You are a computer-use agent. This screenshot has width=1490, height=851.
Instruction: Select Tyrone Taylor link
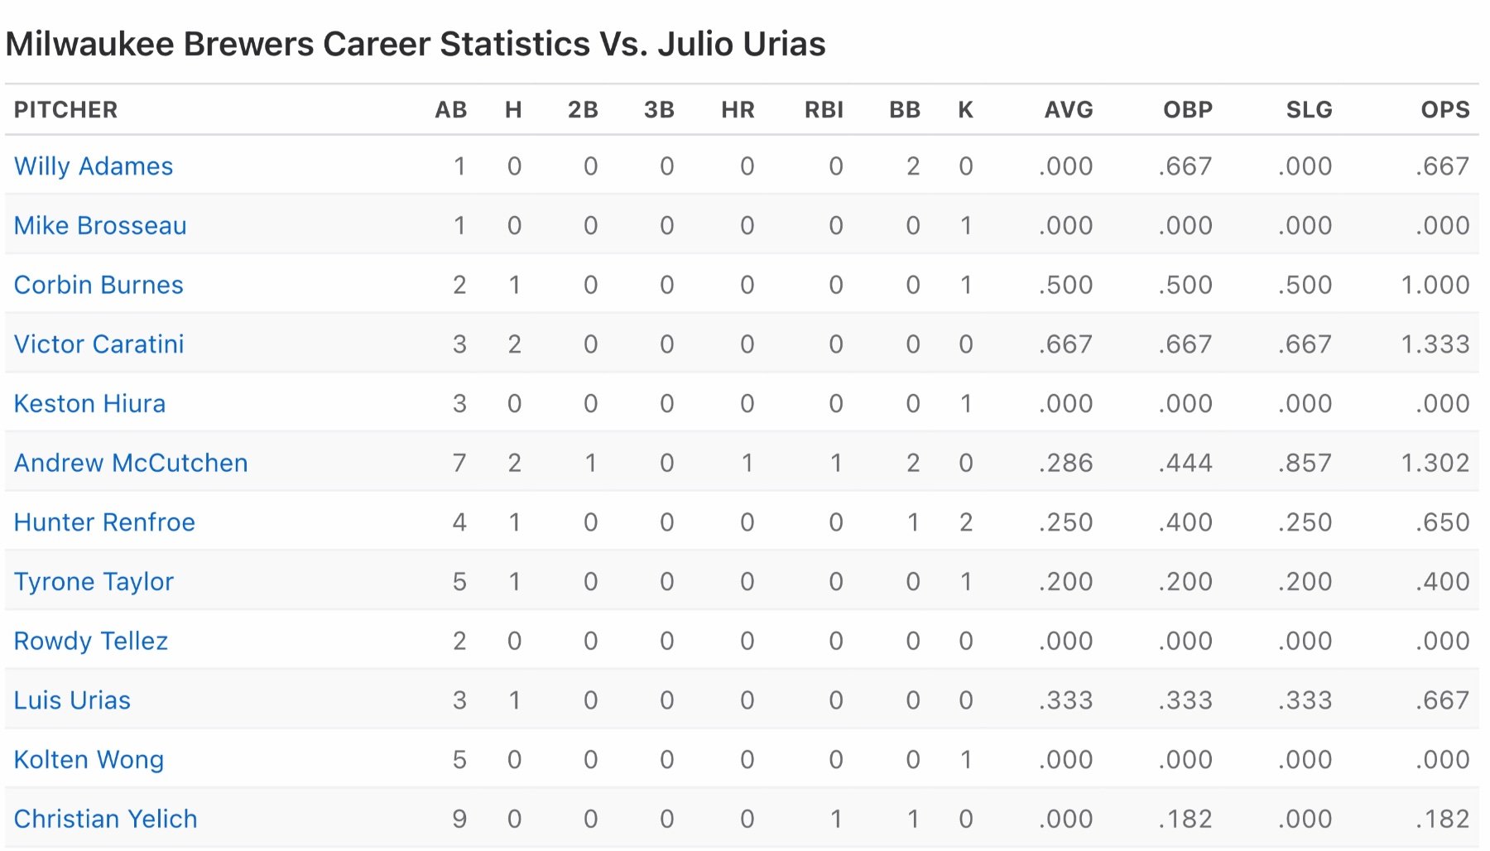point(94,582)
